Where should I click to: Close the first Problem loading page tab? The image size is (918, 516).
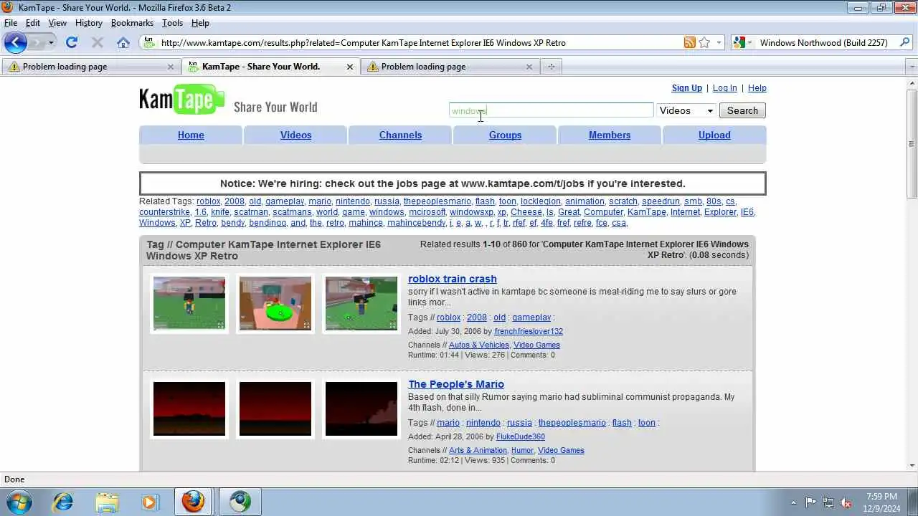(170, 67)
